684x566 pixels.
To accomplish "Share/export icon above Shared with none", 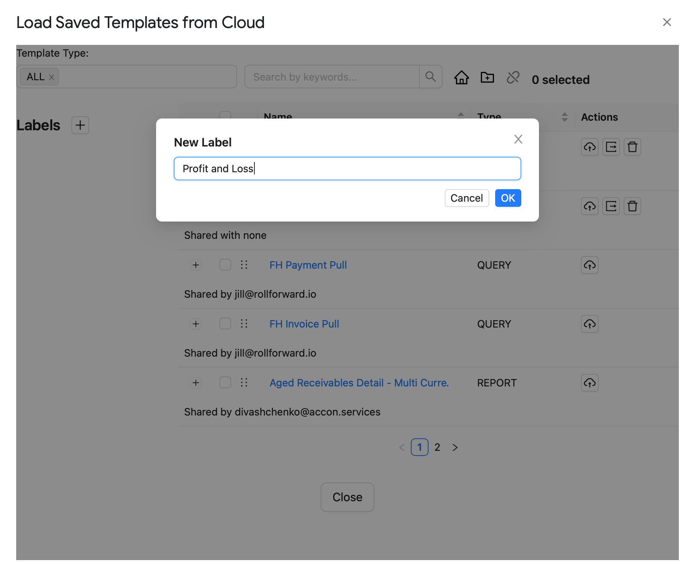I will click(611, 206).
